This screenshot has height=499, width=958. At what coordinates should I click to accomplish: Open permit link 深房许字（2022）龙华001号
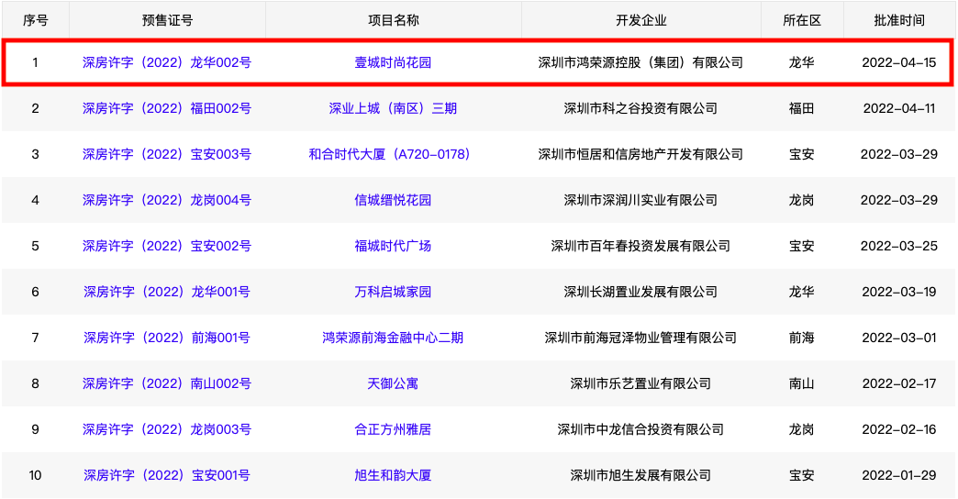[167, 292]
